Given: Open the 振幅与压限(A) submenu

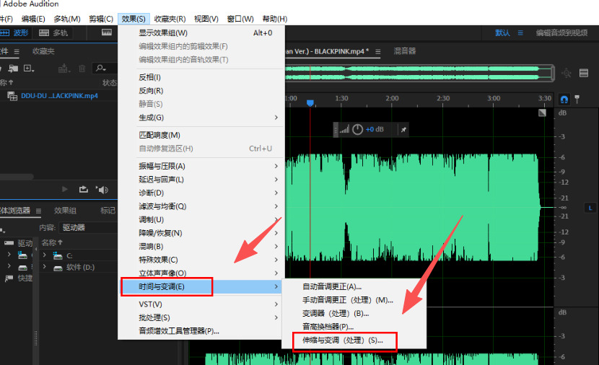Looking at the screenshot, I should tap(201, 166).
